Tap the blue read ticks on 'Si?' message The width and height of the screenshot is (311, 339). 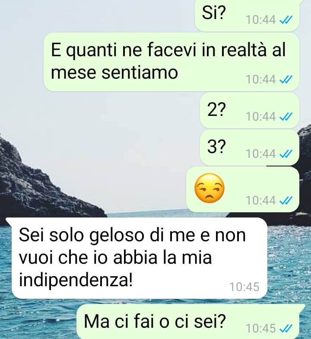pyautogui.click(x=286, y=20)
